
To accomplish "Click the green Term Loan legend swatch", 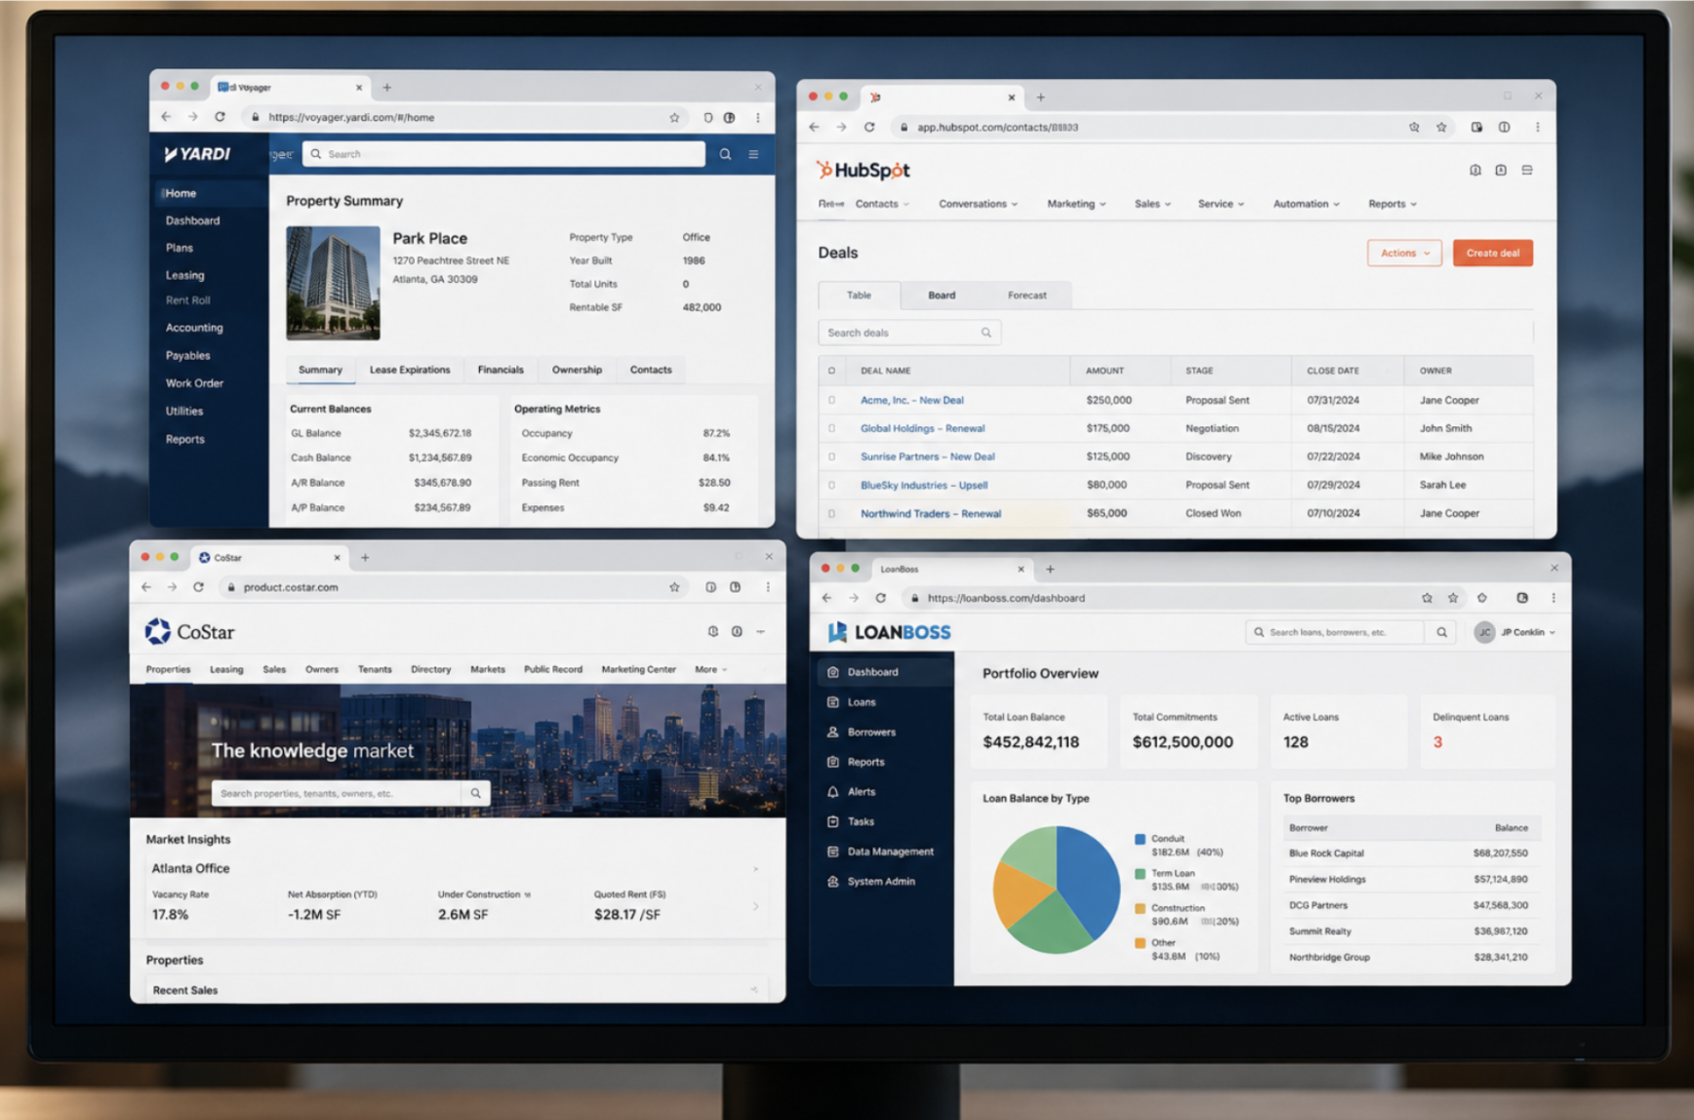I will 1140,874.
